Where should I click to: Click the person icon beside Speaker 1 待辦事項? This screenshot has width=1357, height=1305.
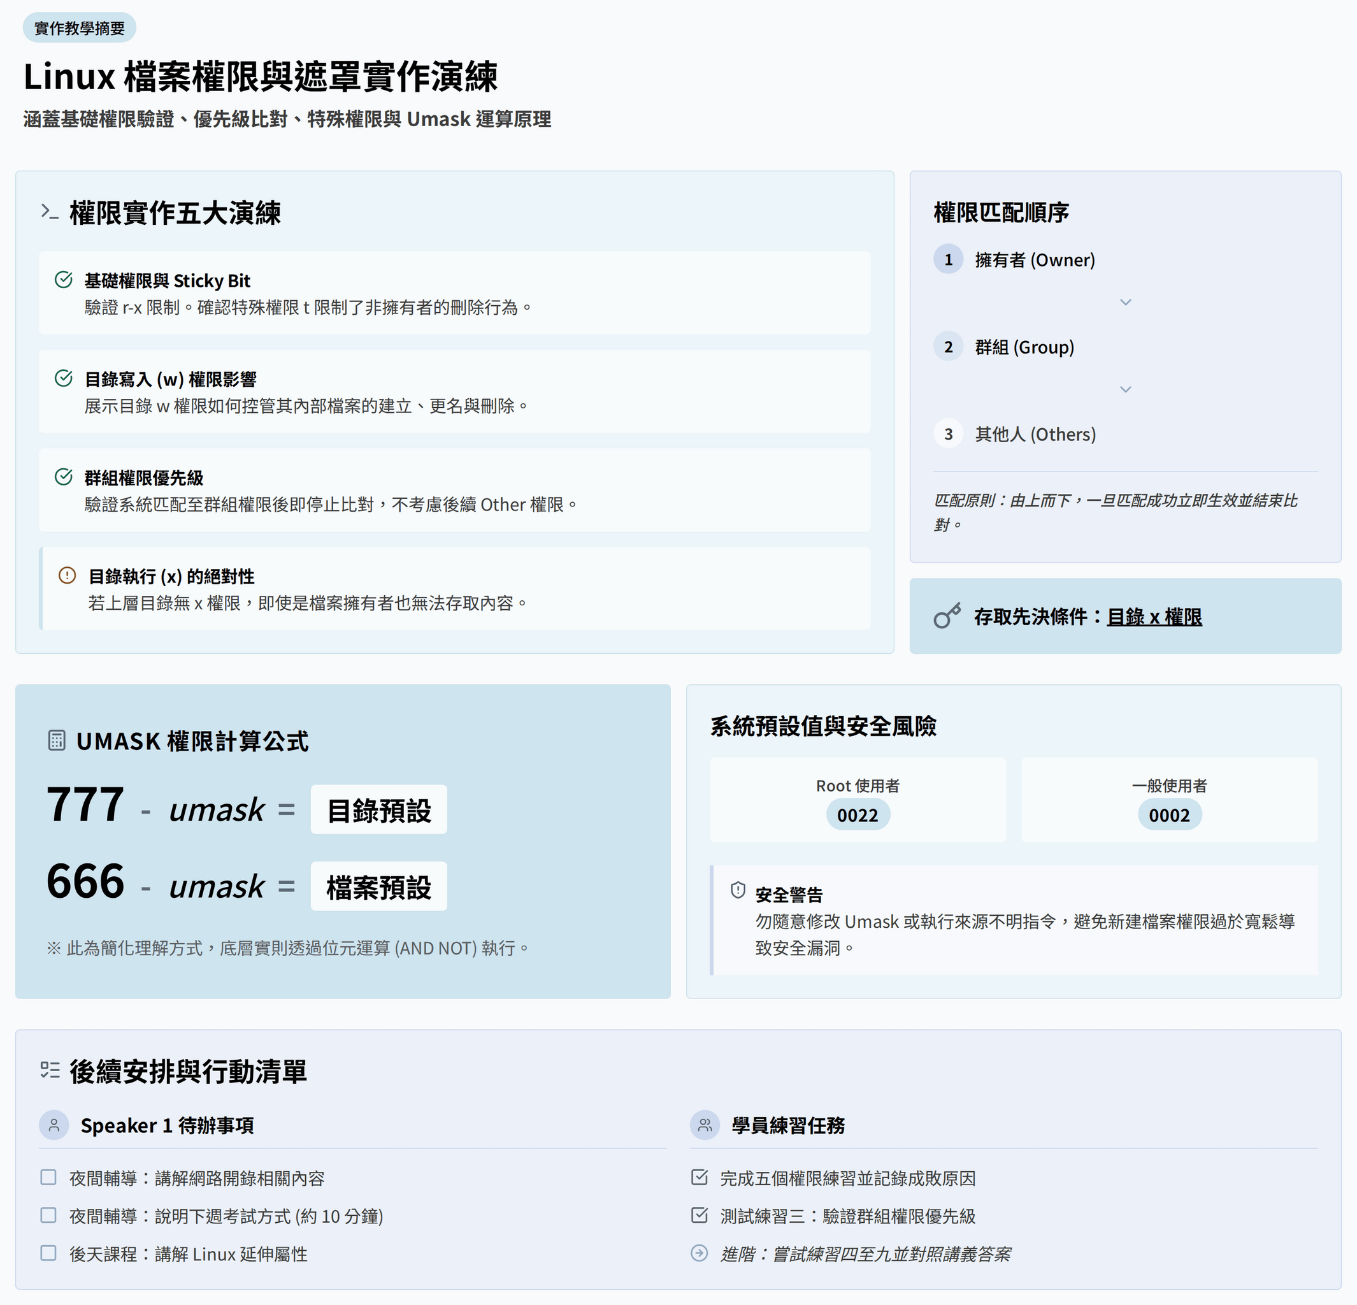pyautogui.click(x=54, y=1125)
